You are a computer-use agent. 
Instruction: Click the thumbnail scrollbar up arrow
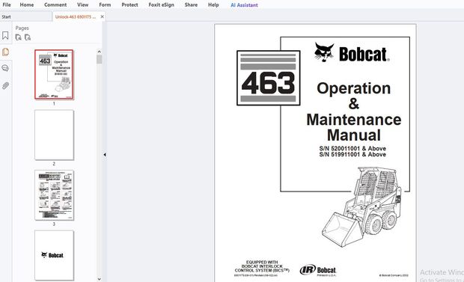[x=99, y=52]
